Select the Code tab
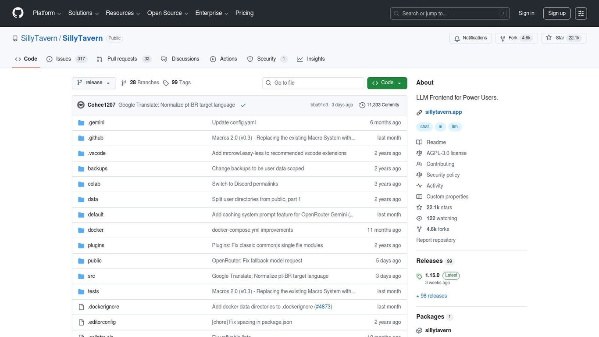 (26, 59)
